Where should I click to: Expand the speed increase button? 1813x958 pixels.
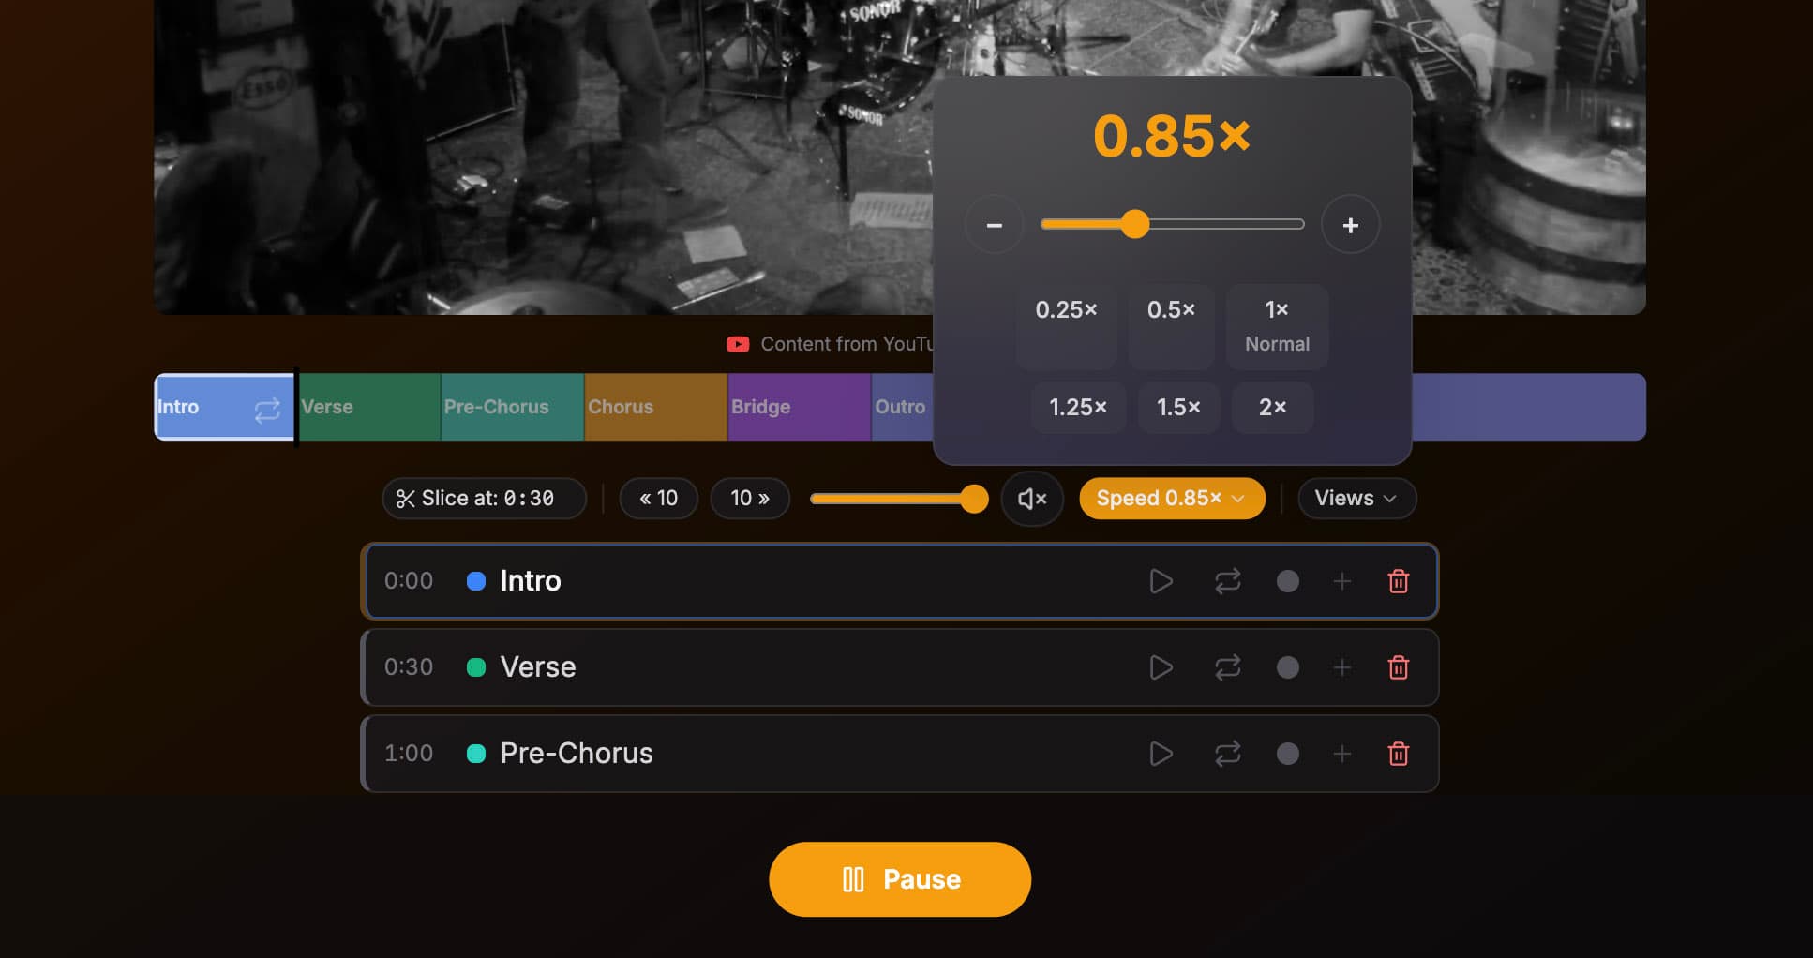pyautogui.click(x=1350, y=224)
